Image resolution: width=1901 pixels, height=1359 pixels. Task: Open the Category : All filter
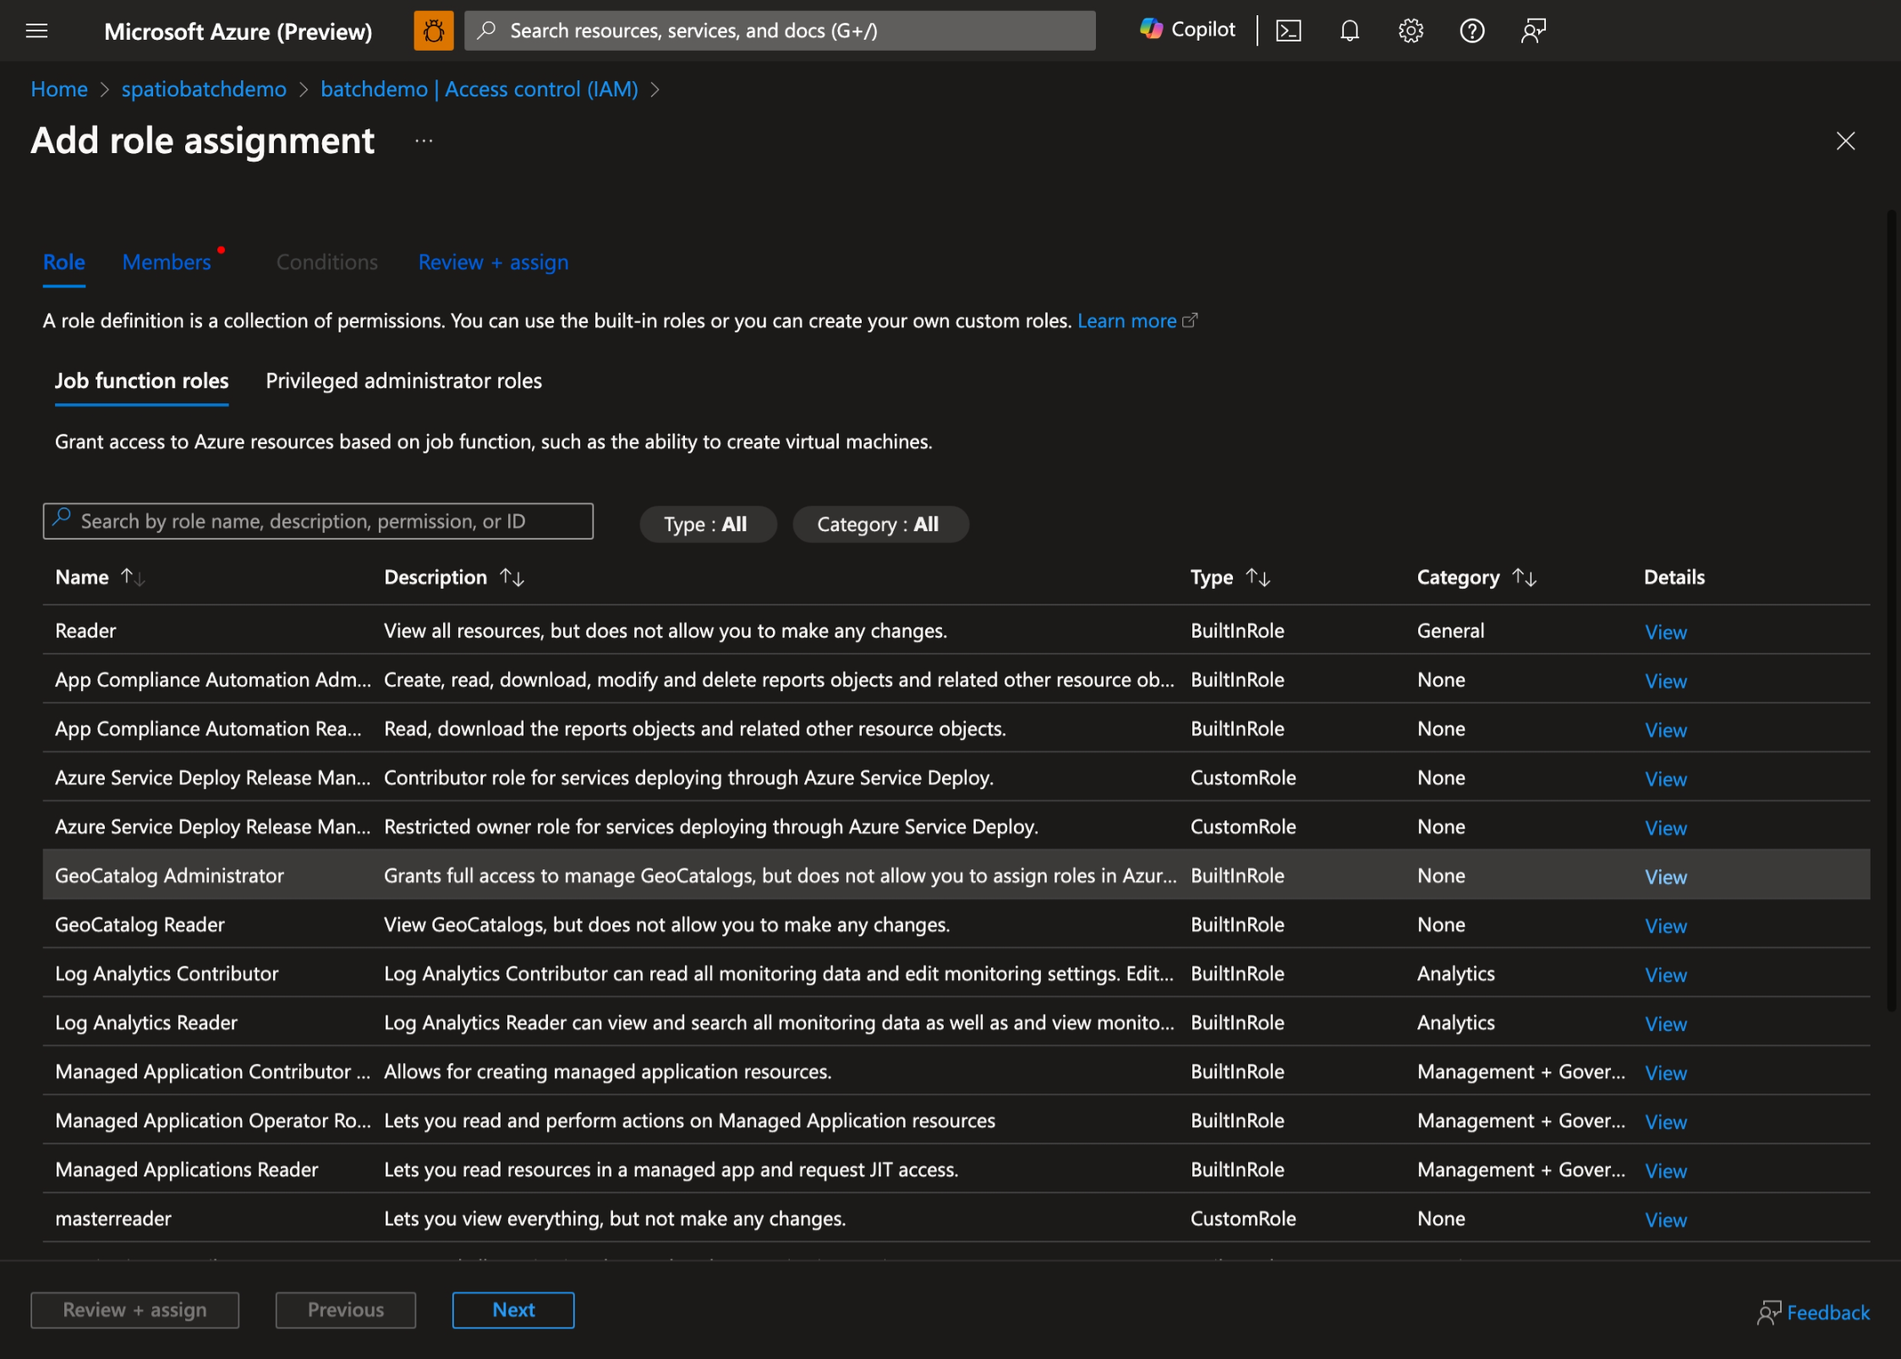coord(879,524)
